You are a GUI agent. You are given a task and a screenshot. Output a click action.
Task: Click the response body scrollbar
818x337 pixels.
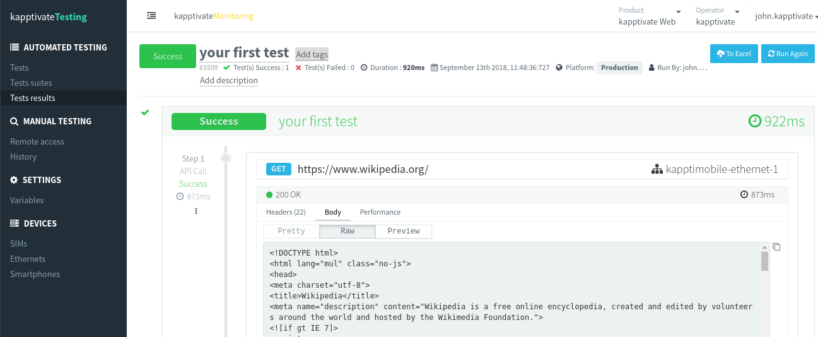click(x=764, y=261)
